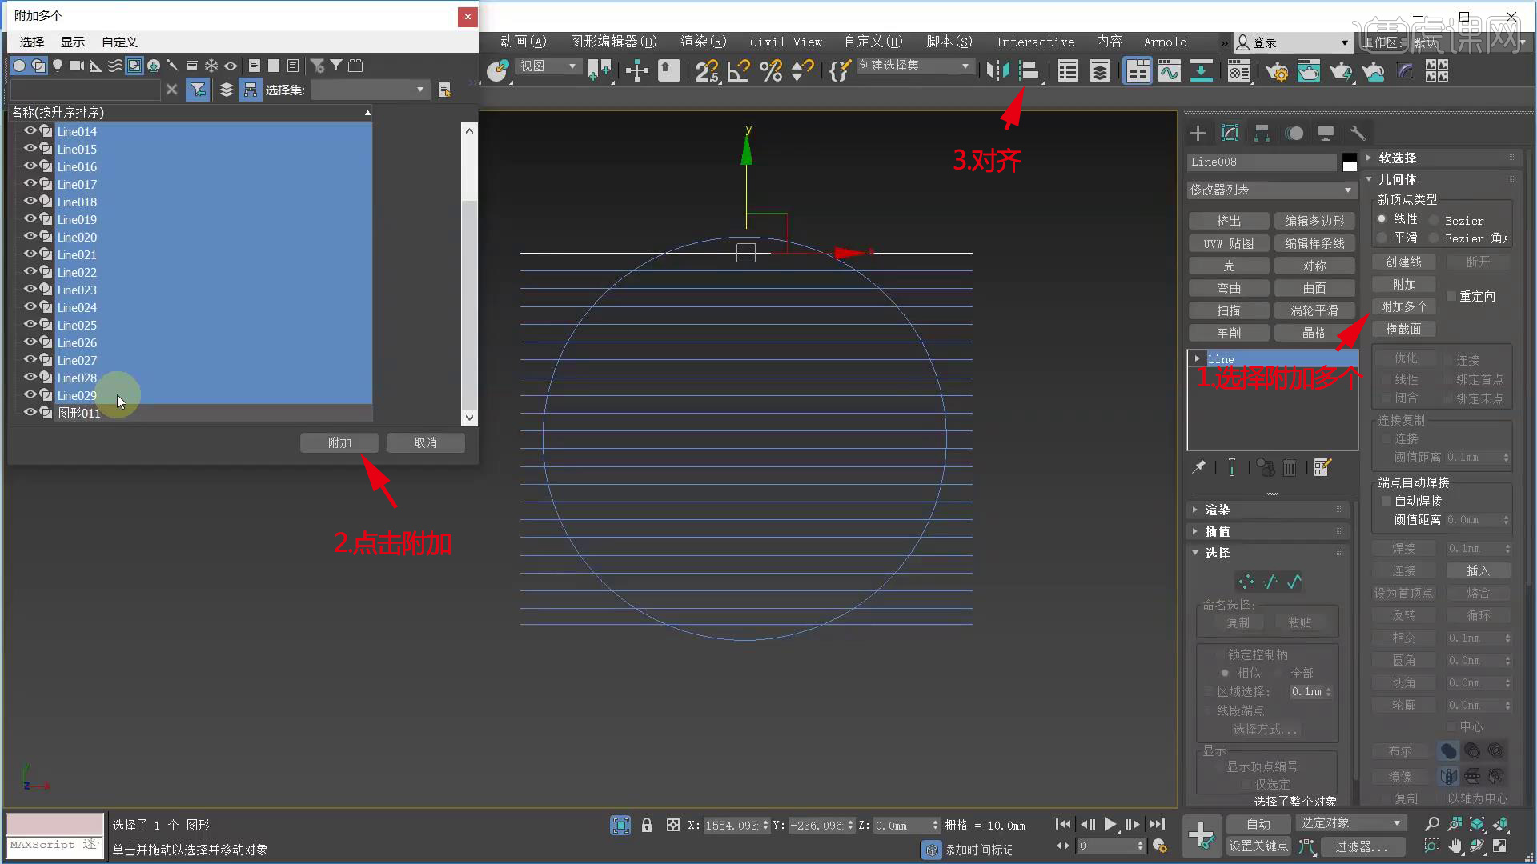The height and width of the screenshot is (864, 1537).
Task: Click the 附加 button in the dialog
Action: [x=339, y=442]
